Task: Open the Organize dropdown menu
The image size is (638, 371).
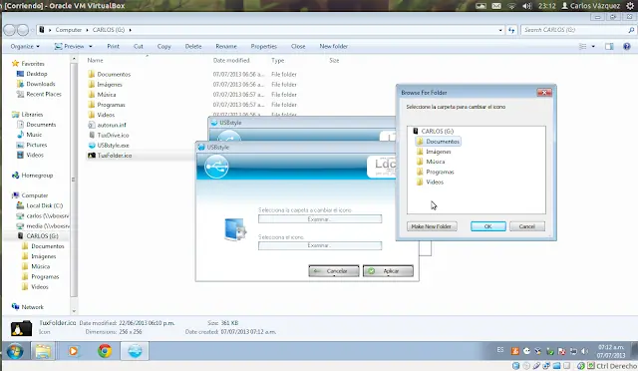Action: [25, 47]
